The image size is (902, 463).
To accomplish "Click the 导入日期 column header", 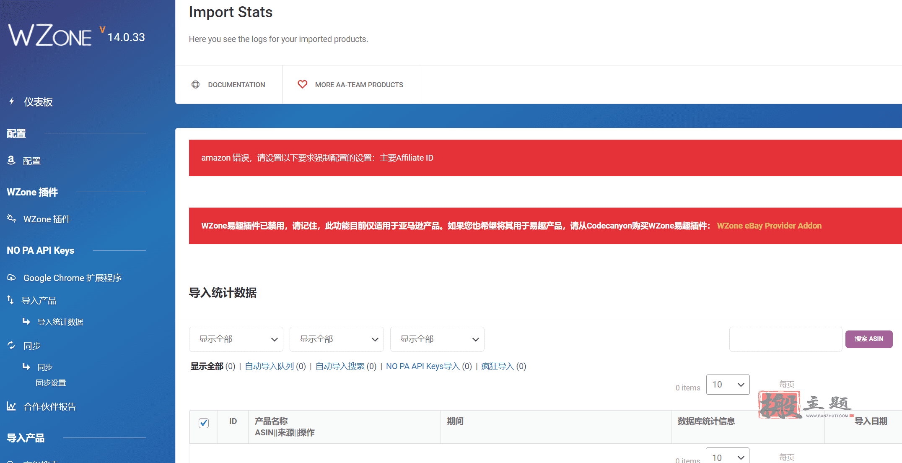I will pos(871,421).
